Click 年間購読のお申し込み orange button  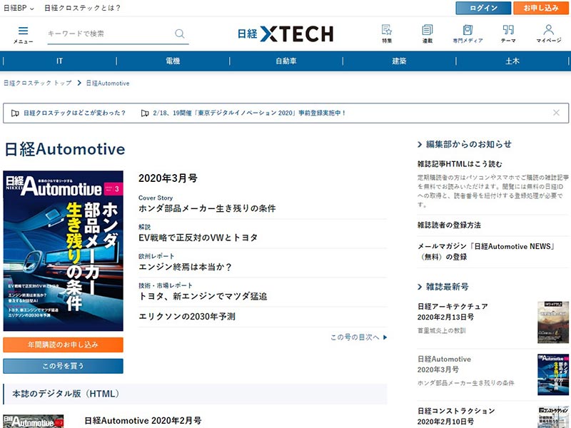point(63,345)
